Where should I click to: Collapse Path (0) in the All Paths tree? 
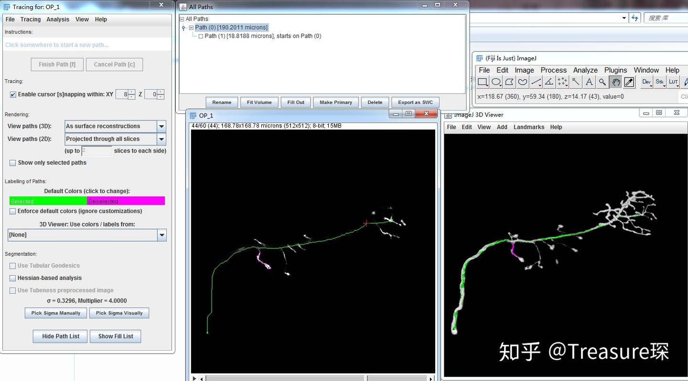coord(191,27)
